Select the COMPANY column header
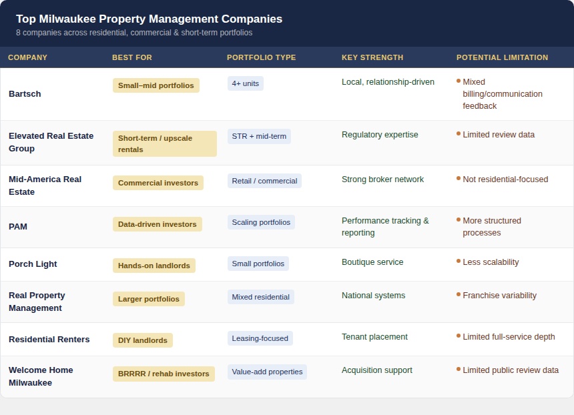The image size is (574, 415). (x=27, y=57)
